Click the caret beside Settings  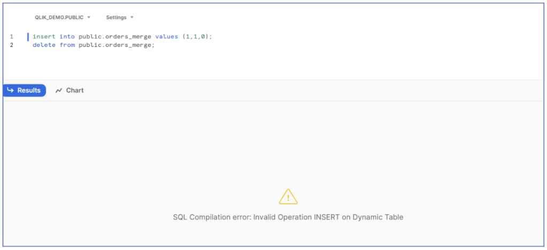coord(132,17)
